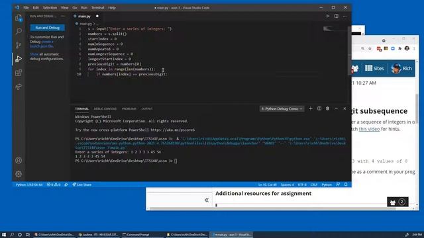Open the File menu
The image size is (424, 238).
tap(26, 7)
